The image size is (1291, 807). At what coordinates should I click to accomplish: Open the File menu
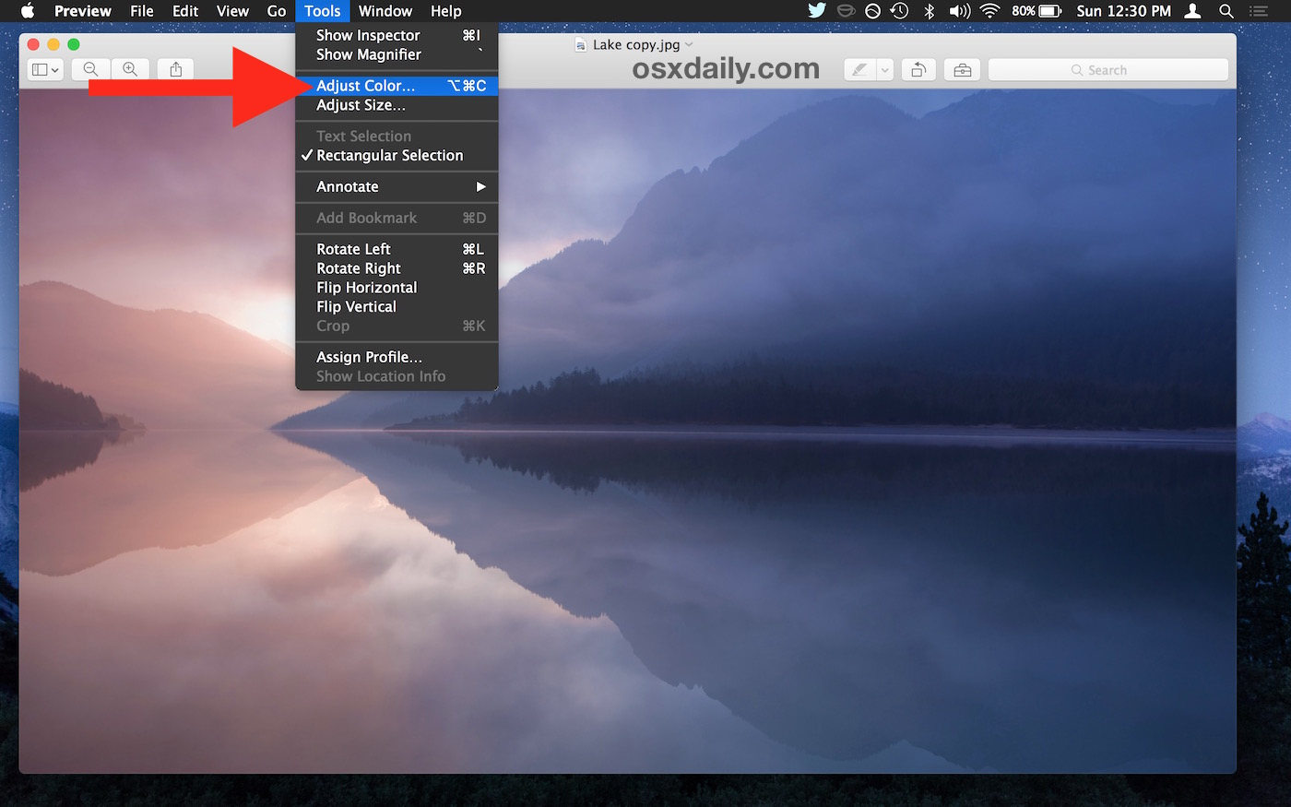click(142, 11)
